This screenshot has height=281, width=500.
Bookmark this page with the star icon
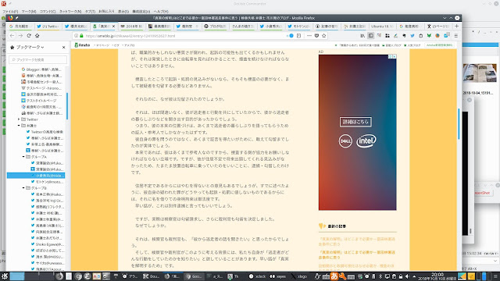click(324, 36)
